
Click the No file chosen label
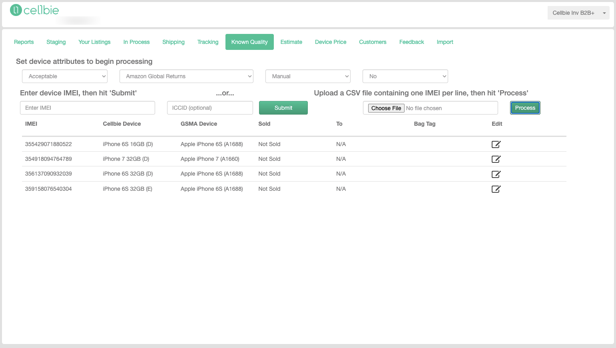coord(424,108)
